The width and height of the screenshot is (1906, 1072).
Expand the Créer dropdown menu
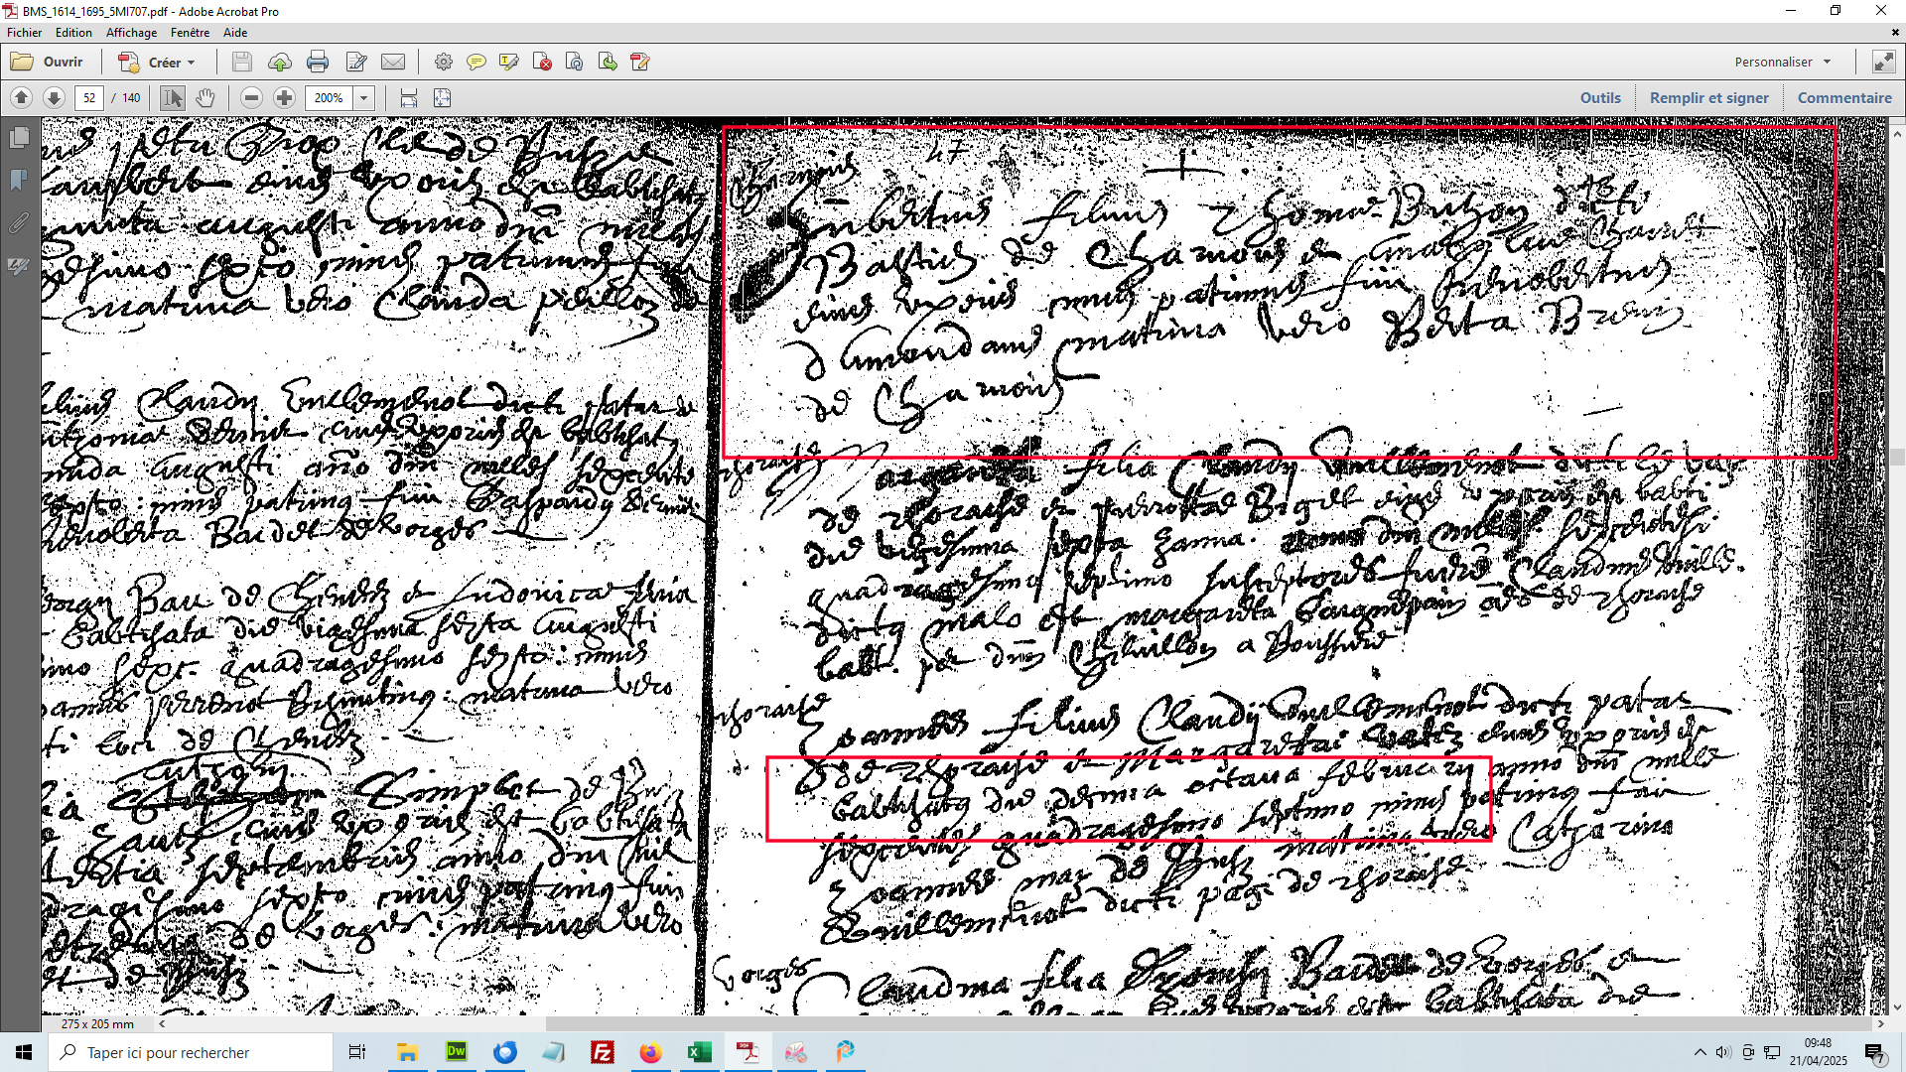pyautogui.click(x=191, y=63)
